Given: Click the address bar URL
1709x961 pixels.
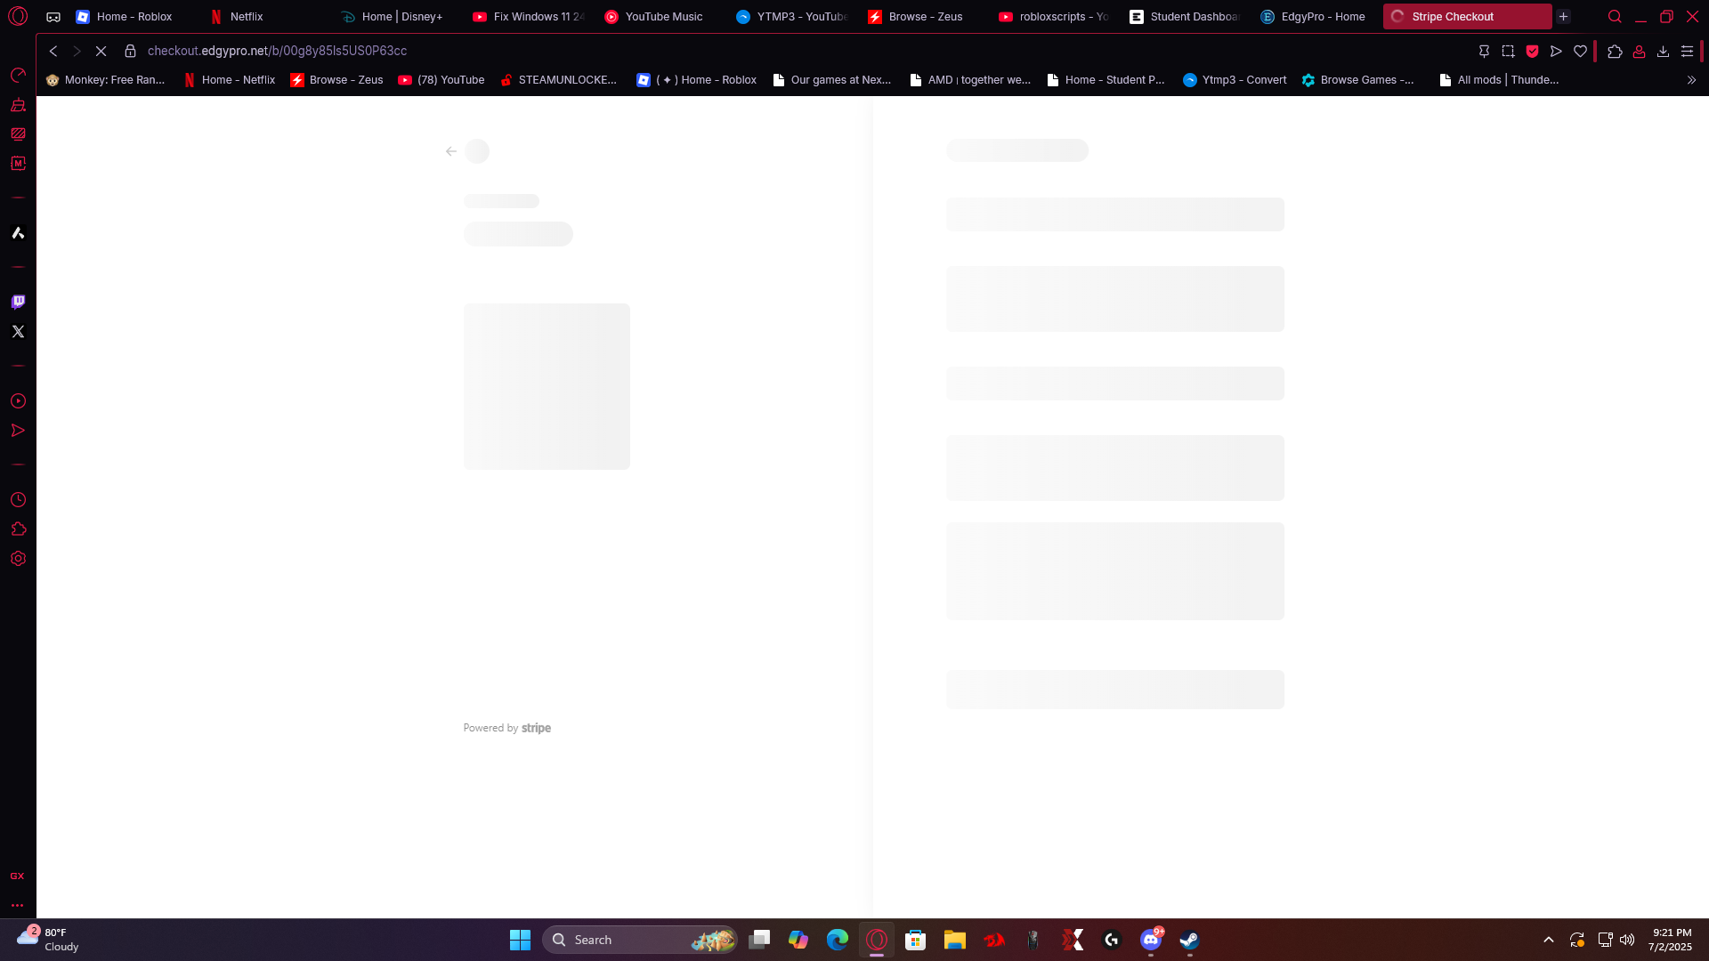Looking at the screenshot, I should point(277,52).
